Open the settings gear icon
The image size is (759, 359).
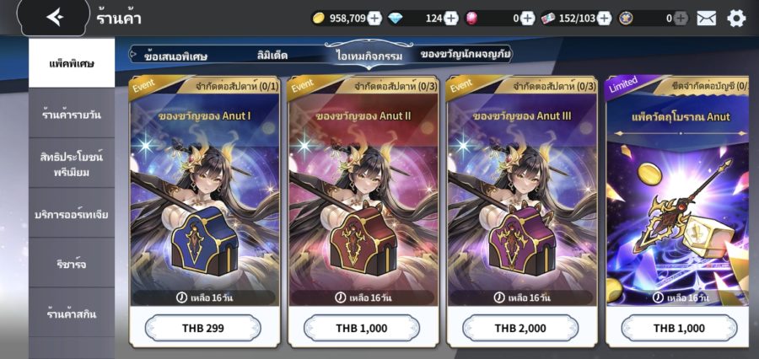[736, 19]
